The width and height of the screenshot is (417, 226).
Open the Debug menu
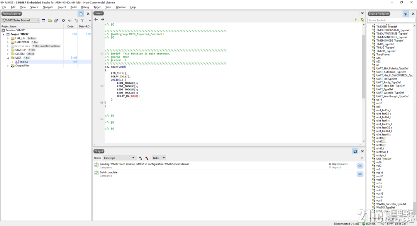point(85,7)
